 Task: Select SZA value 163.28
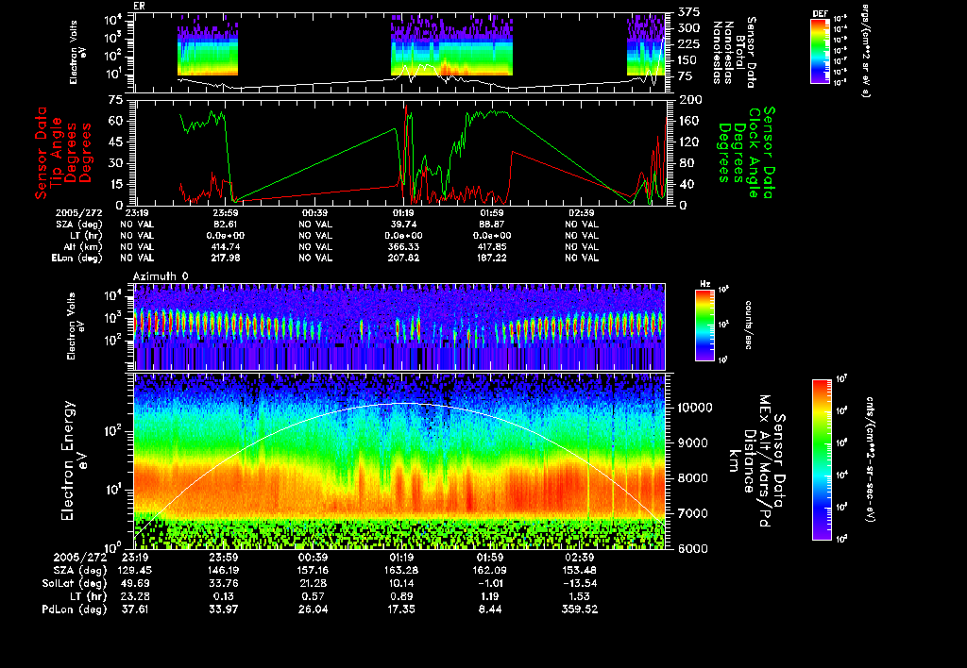coord(401,571)
